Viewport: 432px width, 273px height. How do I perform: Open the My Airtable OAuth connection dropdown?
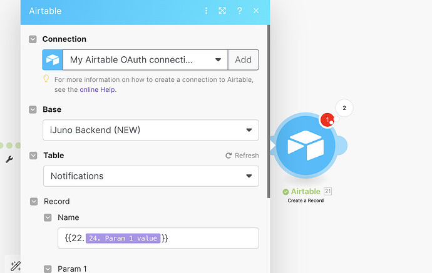(145, 59)
